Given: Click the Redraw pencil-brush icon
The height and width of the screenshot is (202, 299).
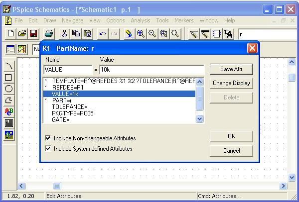Looking at the screenshot, I should 129,34.
